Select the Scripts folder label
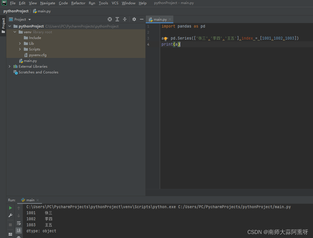Viewport: 313px width, 238px height. tap(34, 49)
